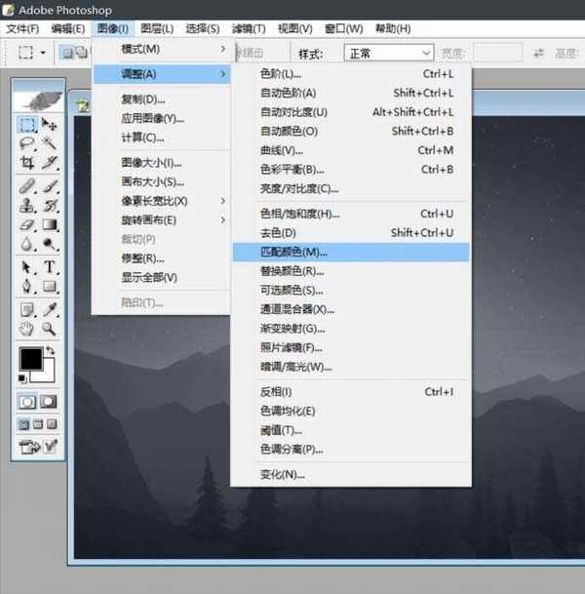Select the History Brush tool
585x594 pixels.
point(49,206)
